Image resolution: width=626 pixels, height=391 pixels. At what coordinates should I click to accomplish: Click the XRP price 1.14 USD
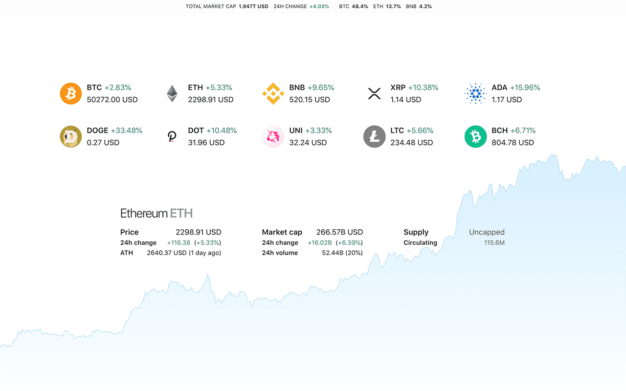(x=405, y=99)
